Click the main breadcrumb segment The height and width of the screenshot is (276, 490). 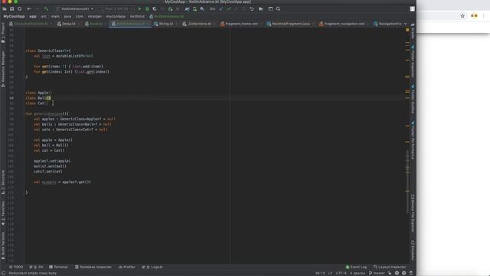(55, 16)
